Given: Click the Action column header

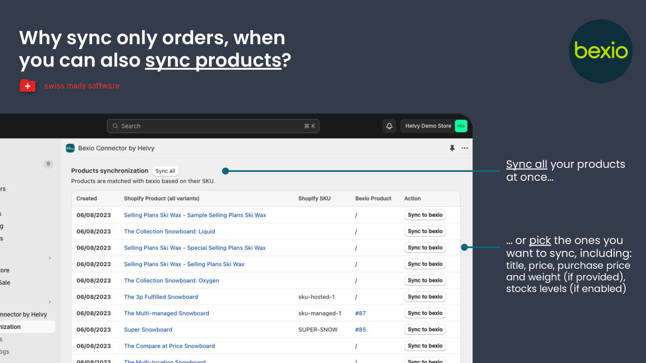Looking at the screenshot, I should [412, 198].
